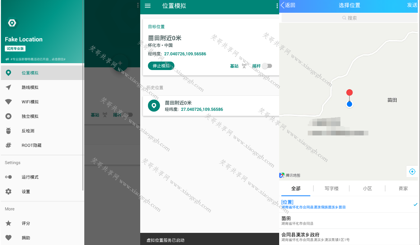The image size is (420, 245).
Task: Select the 苗田附近0米 history location entry
Action: [x=211, y=106]
